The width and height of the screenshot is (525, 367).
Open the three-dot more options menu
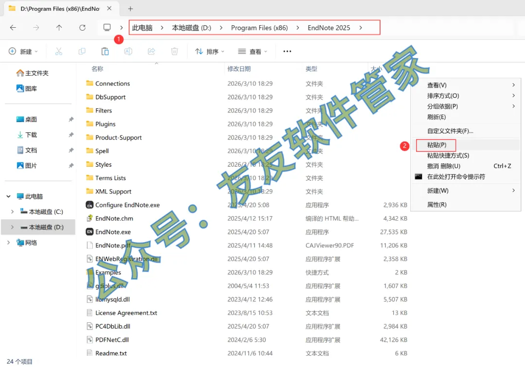tap(287, 51)
